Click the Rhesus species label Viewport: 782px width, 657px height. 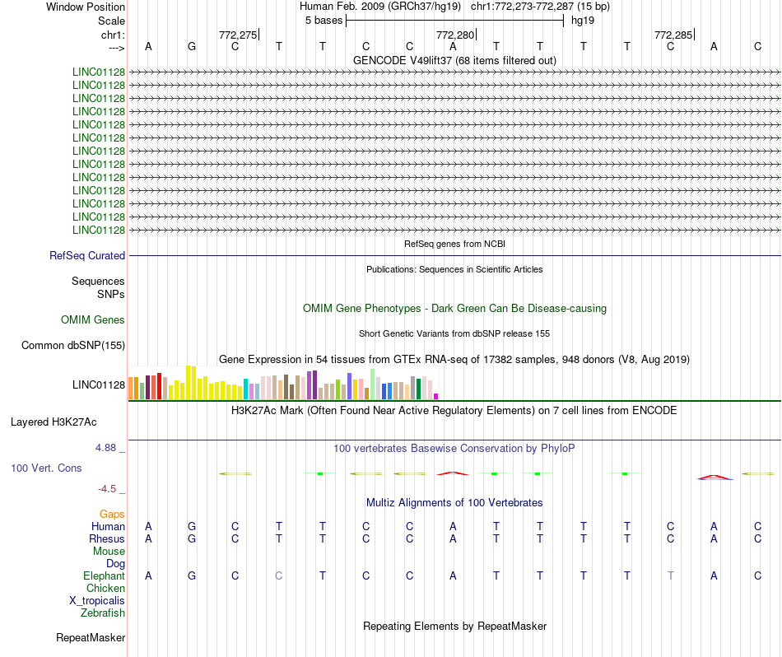[x=107, y=538]
